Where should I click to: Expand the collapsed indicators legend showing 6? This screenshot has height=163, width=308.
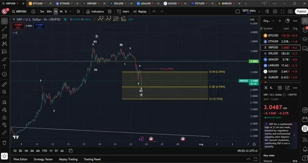point(15,33)
